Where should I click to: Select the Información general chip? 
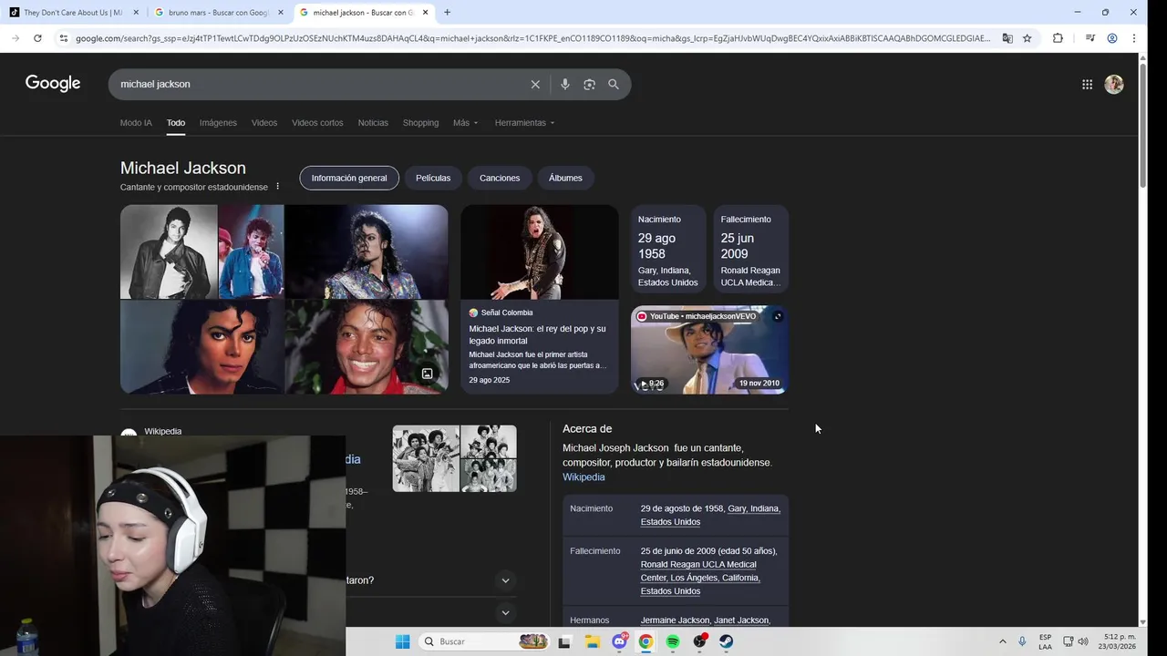349,178
